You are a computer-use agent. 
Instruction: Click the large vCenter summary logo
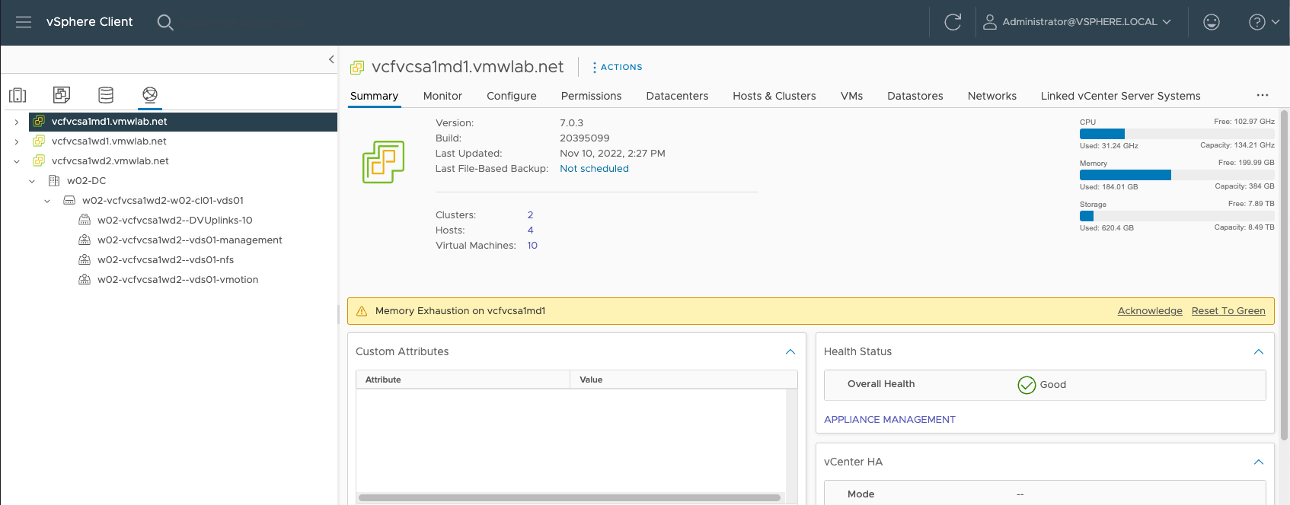pyautogui.click(x=383, y=161)
